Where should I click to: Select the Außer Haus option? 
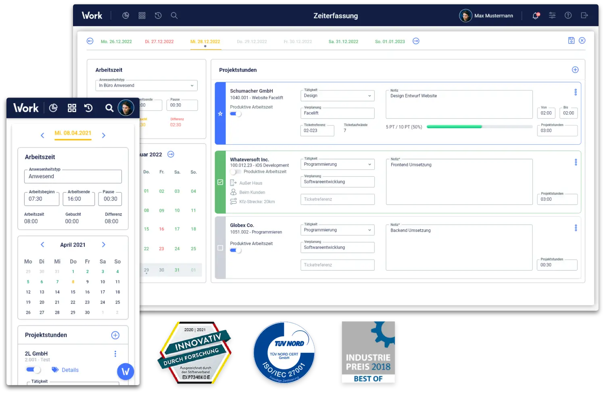(x=246, y=183)
